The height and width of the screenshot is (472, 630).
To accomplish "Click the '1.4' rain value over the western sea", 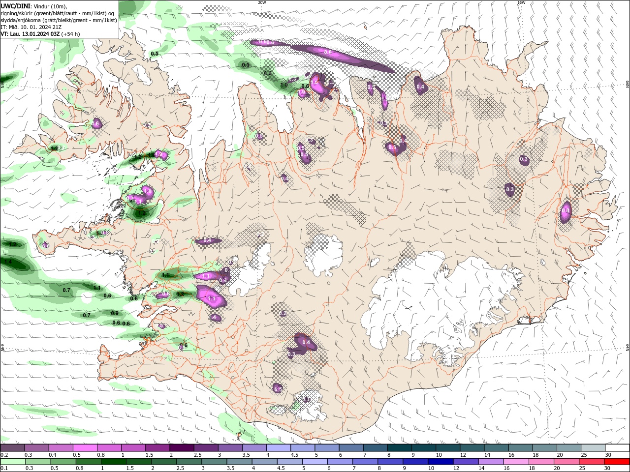I will point(8,262).
